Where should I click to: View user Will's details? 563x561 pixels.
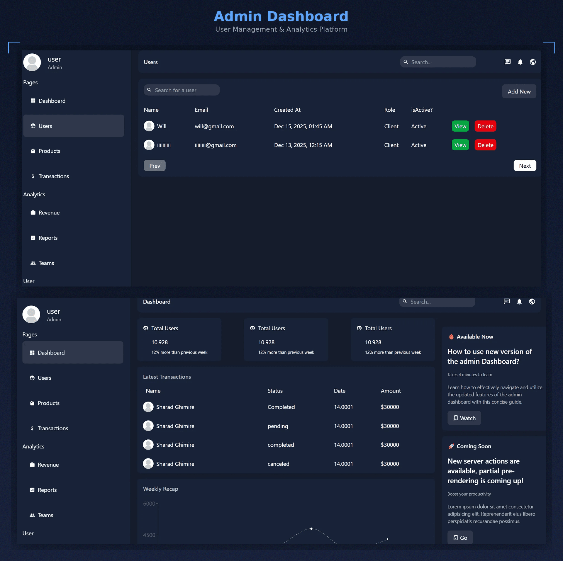460,126
